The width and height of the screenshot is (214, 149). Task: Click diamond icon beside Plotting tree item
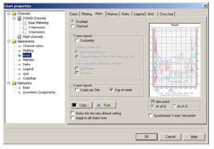[19, 51]
